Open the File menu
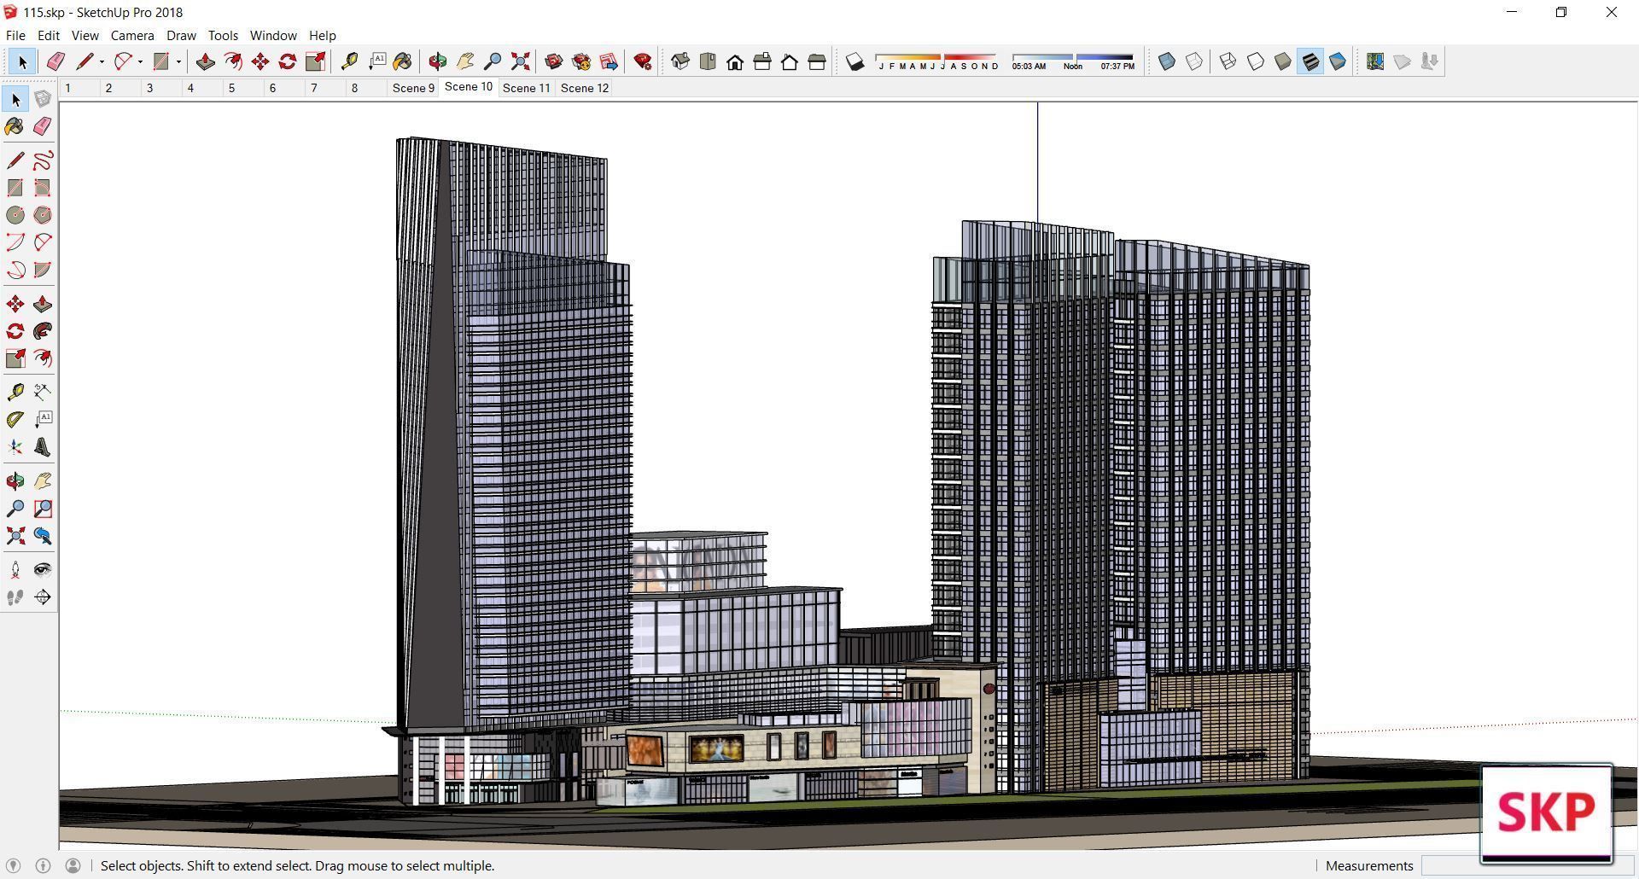 coord(15,36)
